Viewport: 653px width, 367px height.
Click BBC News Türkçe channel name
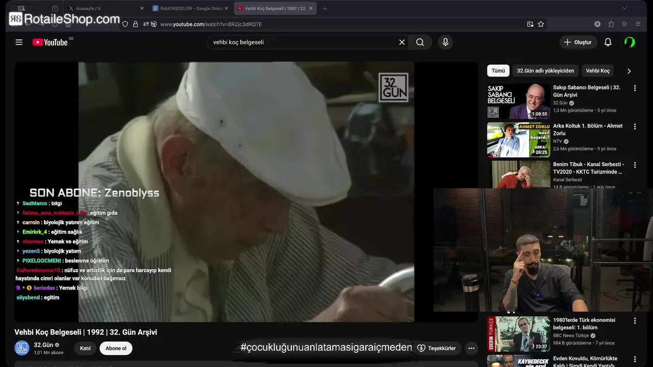[571, 335]
